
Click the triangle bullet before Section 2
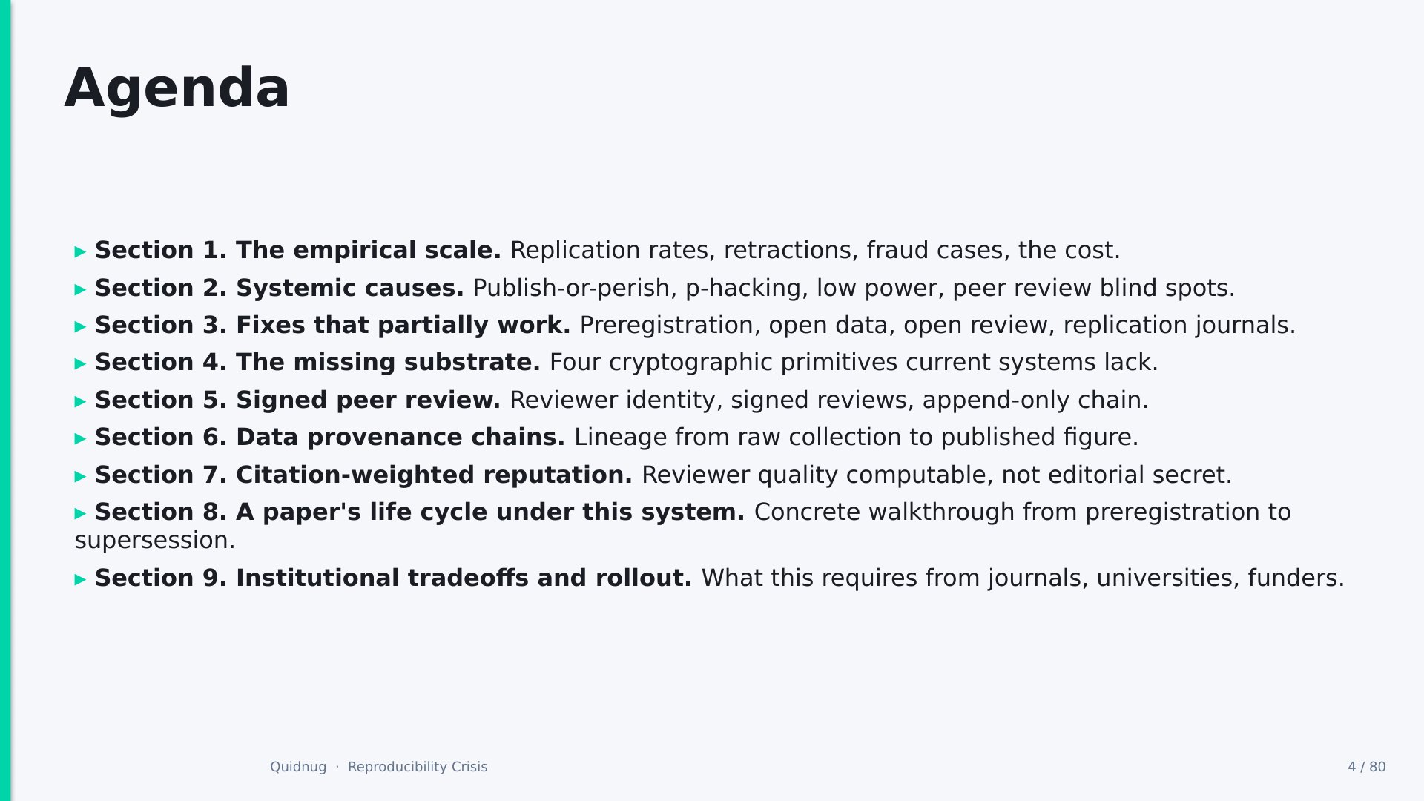point(81,290)
